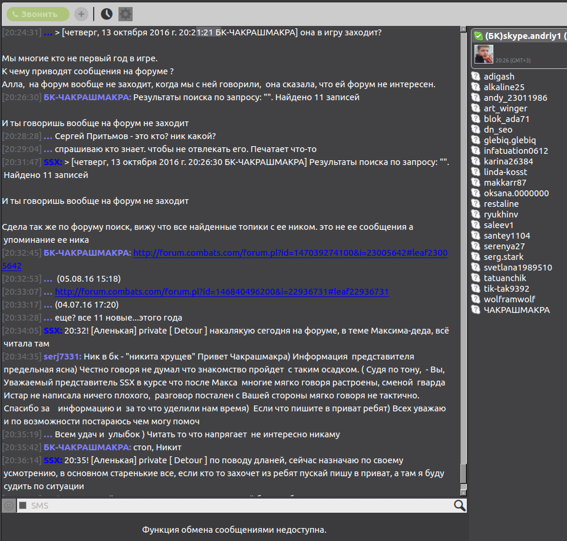Open the gear settings icon
The height and width of the screenshot is (541, 567).
click(126, 14)
